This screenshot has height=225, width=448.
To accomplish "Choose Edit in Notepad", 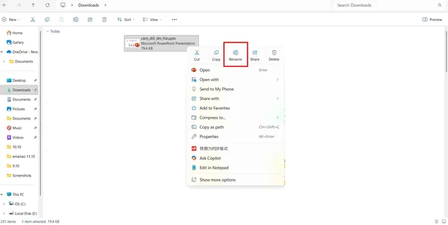I will click(236, 168).
